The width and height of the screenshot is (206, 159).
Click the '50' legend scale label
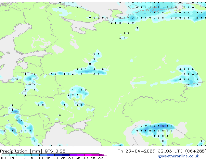pos(100,158)
